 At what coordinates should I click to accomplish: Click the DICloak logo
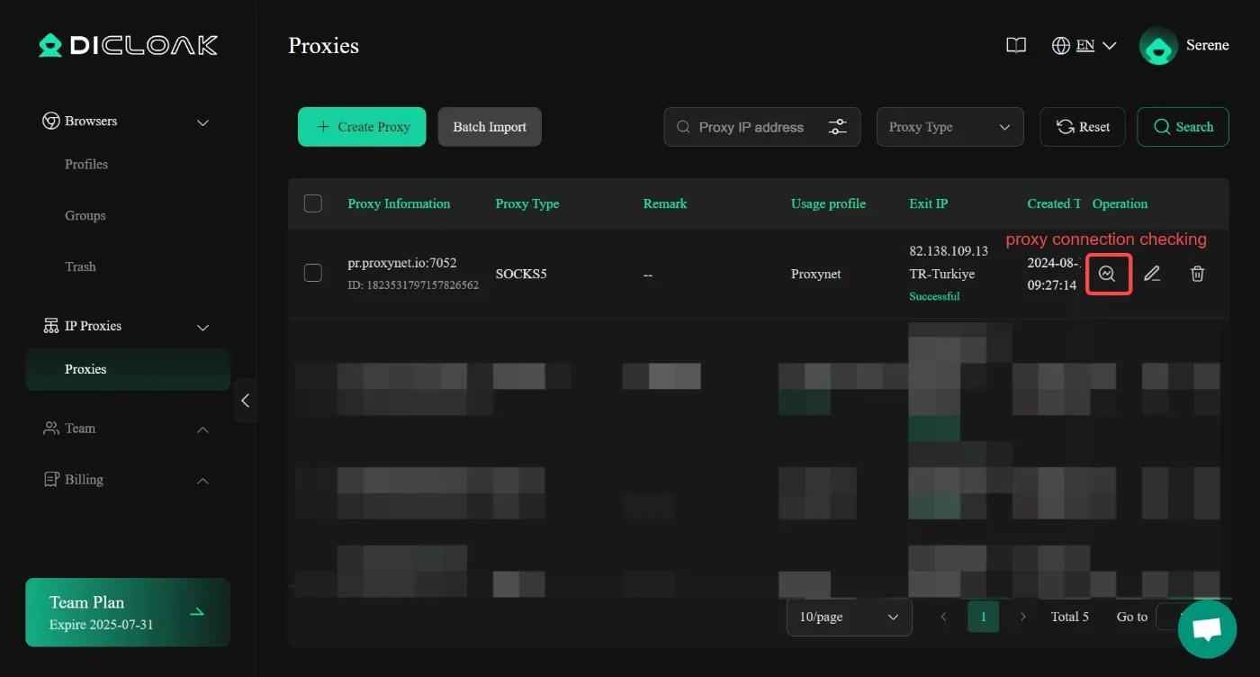coord(128,45)
